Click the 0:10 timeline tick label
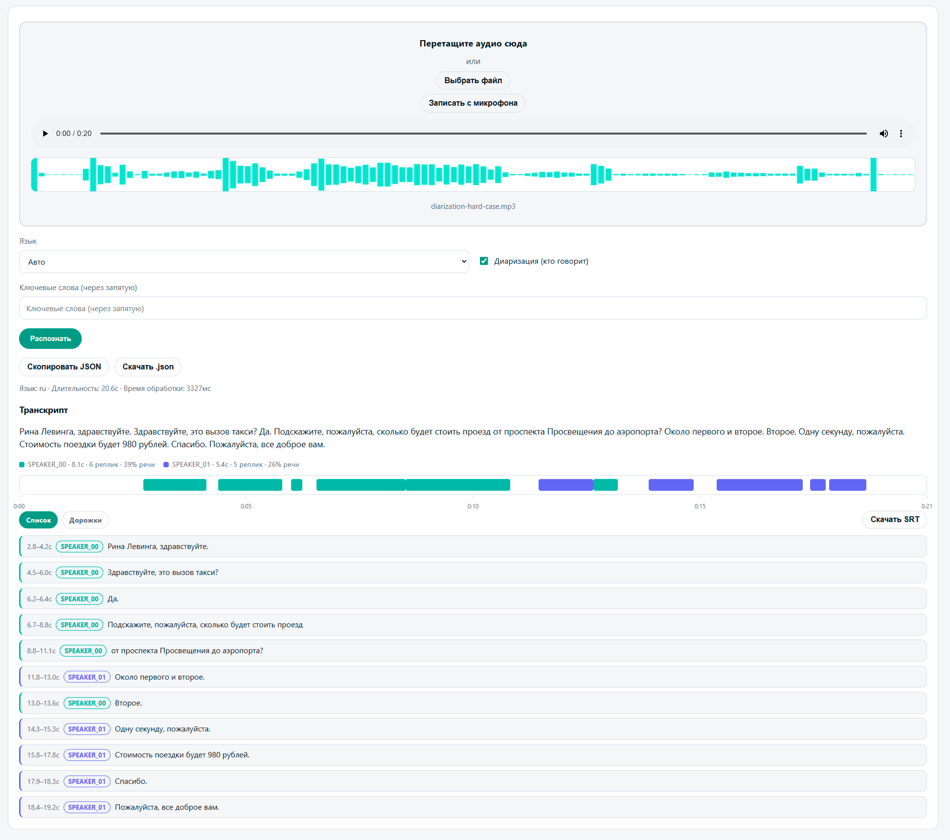This screenshot has width=950, height=840. (x=473, y=506)
